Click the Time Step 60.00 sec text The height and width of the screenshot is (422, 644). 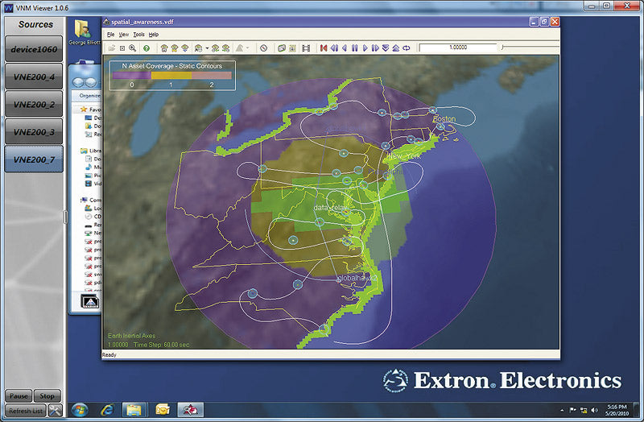point(162,345)
